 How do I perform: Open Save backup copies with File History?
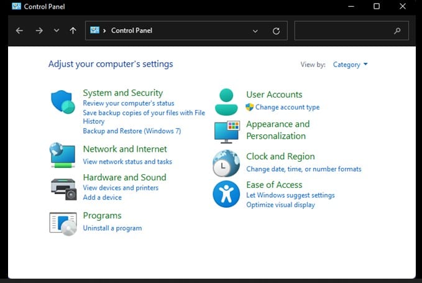click(x=144, y=117)
